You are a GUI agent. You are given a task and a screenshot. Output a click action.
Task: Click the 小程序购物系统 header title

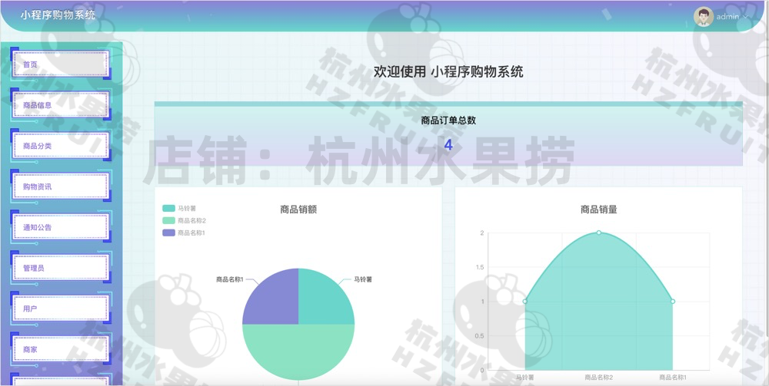[x=58, y=15]
